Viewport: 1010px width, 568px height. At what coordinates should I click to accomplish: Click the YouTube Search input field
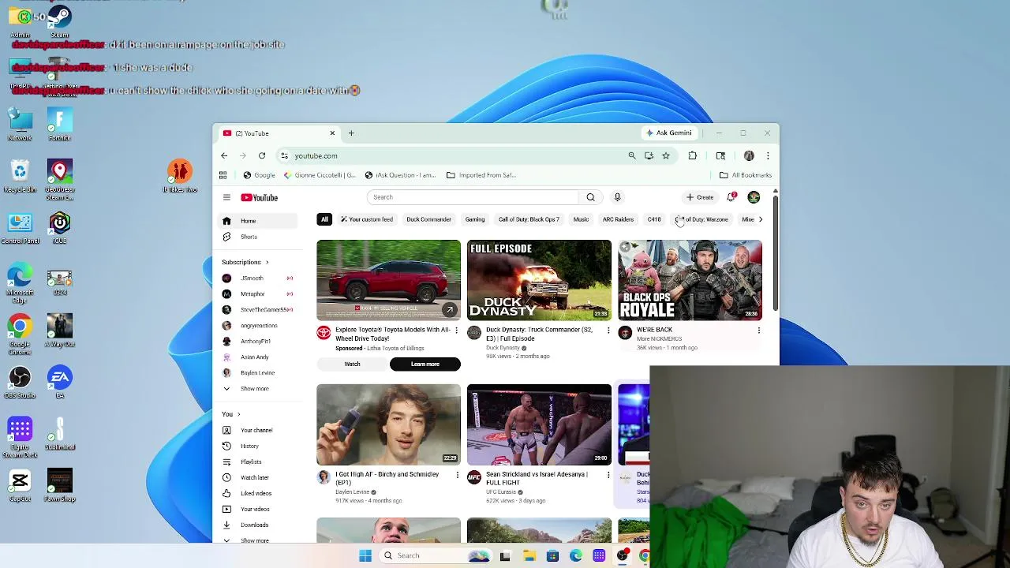click(473, 197)
